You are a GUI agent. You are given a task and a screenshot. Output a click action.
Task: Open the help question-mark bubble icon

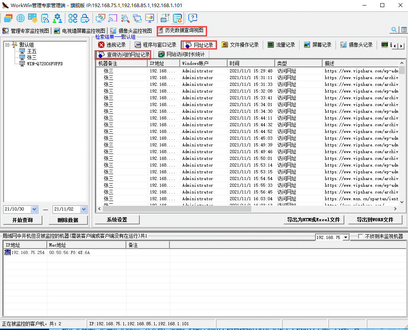193,18
